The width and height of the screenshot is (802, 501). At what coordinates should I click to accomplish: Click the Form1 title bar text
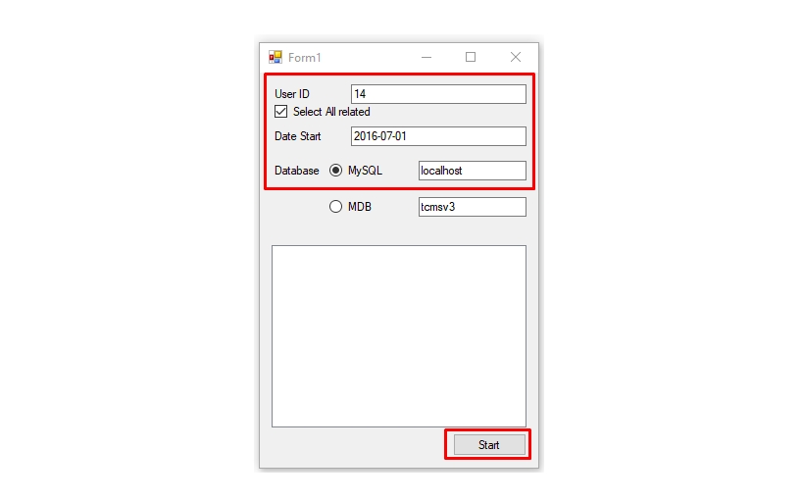(x=305, y=58)
